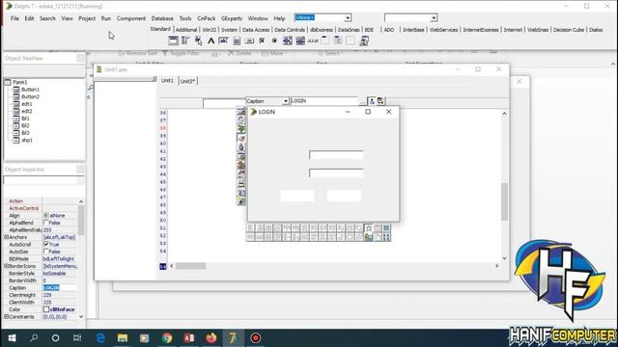
Task: Toggle the AlphaBlend False checkbox
Action: [46, 223]
